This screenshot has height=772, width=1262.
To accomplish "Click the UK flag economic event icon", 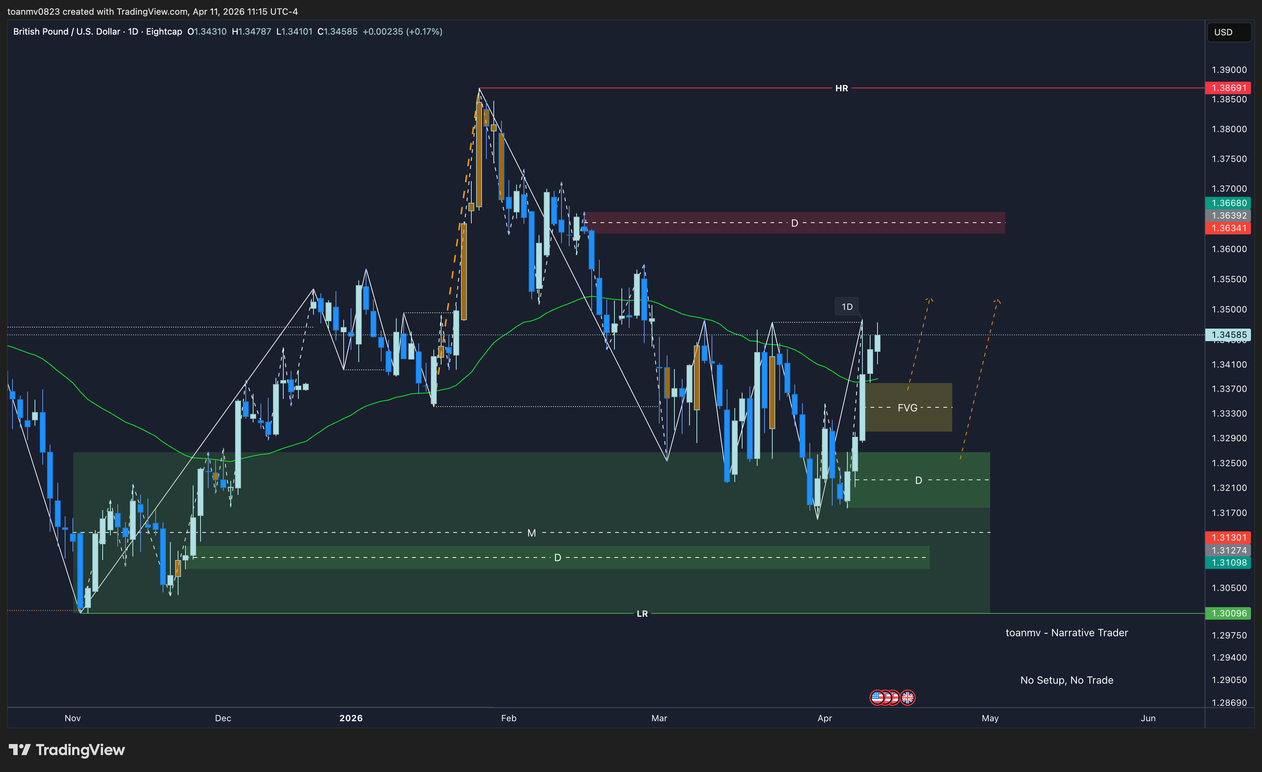I will click(908, 697).
